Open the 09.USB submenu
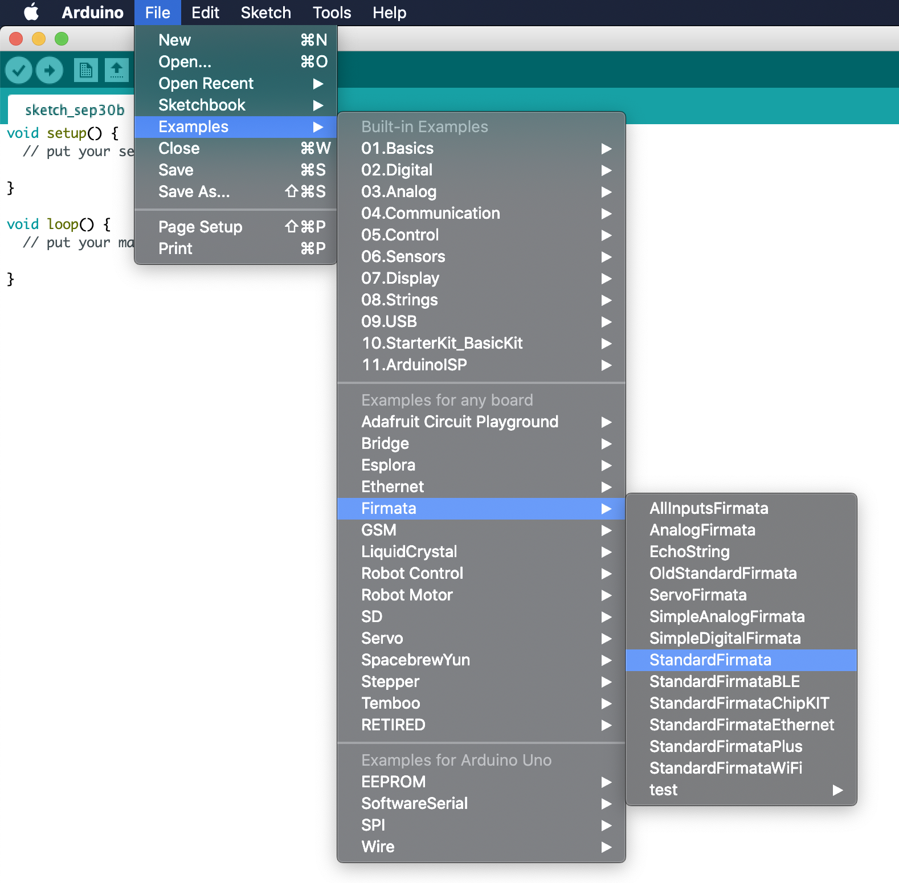The height and width of the screenshot is (883, 899). tap(481, 321)
